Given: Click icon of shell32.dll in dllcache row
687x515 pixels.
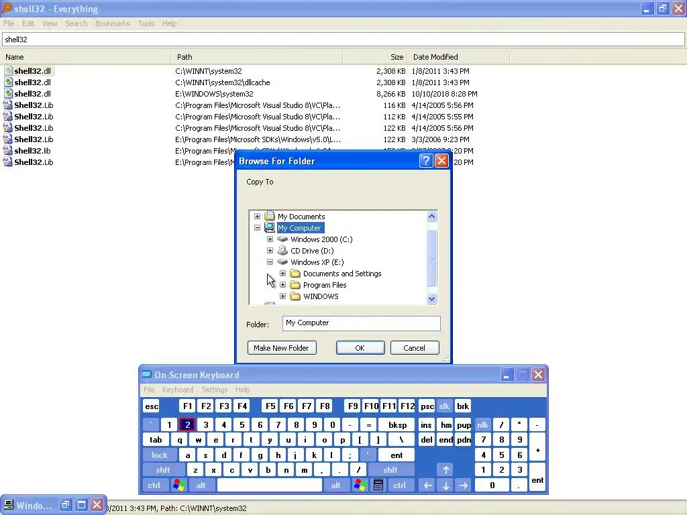Looking at the screenshot, I should click(x=8, y=82).
